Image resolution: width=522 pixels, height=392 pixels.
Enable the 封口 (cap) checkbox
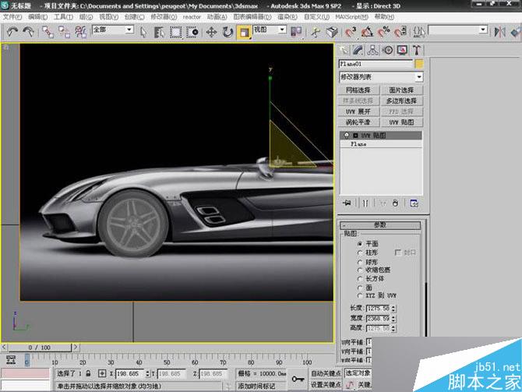pos(399,253)
